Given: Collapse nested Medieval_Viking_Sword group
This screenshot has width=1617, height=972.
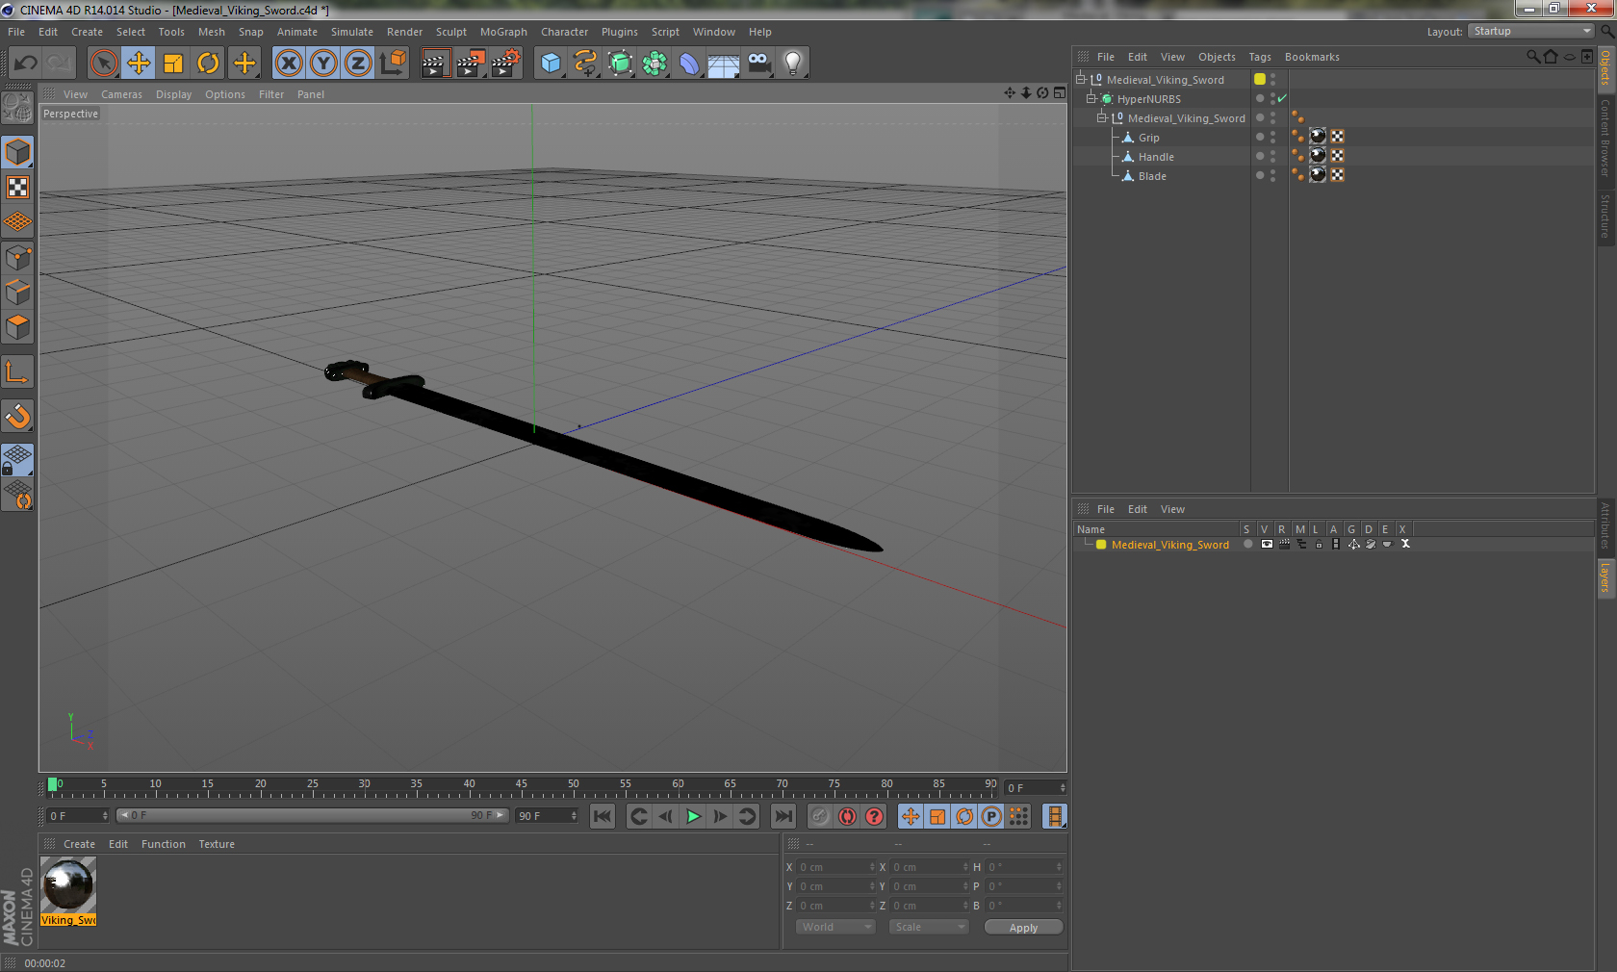Looking at the screenshot, I should [x=1102, y=118].
